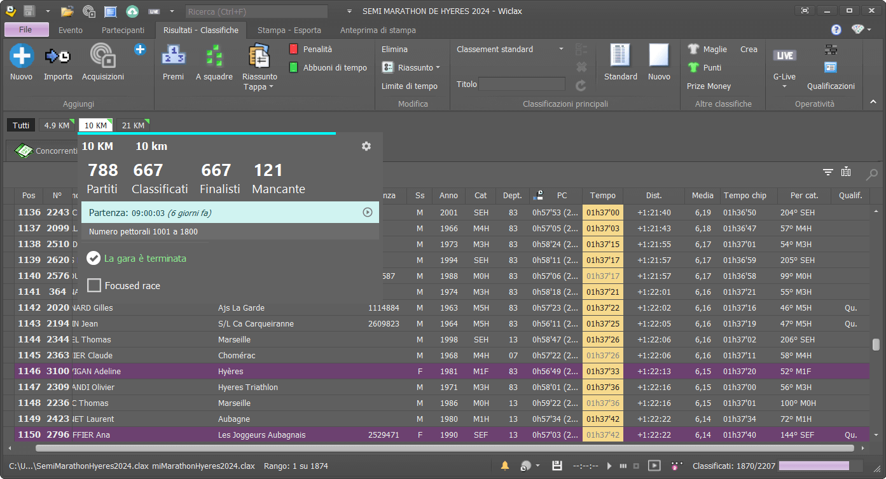Click the Prize Money button
This screenshot has width=886, height=479.
click(x=709, y=86)
